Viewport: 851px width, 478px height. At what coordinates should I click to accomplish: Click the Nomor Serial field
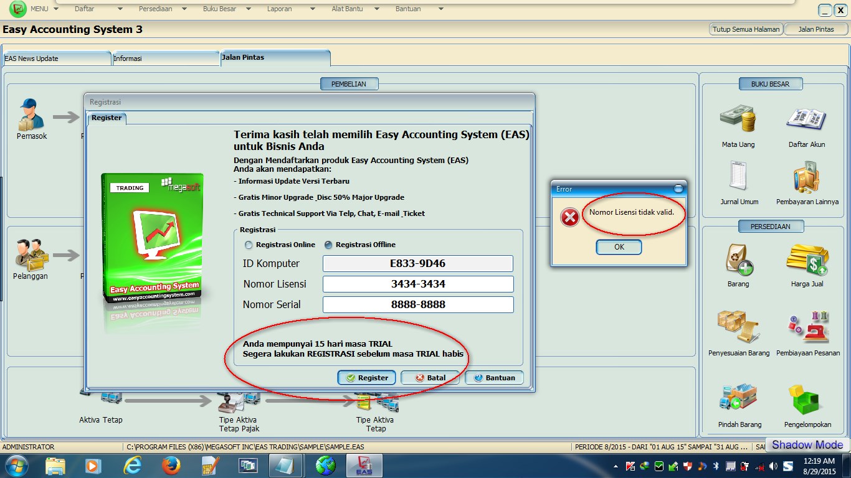click(x=418, y=304)
